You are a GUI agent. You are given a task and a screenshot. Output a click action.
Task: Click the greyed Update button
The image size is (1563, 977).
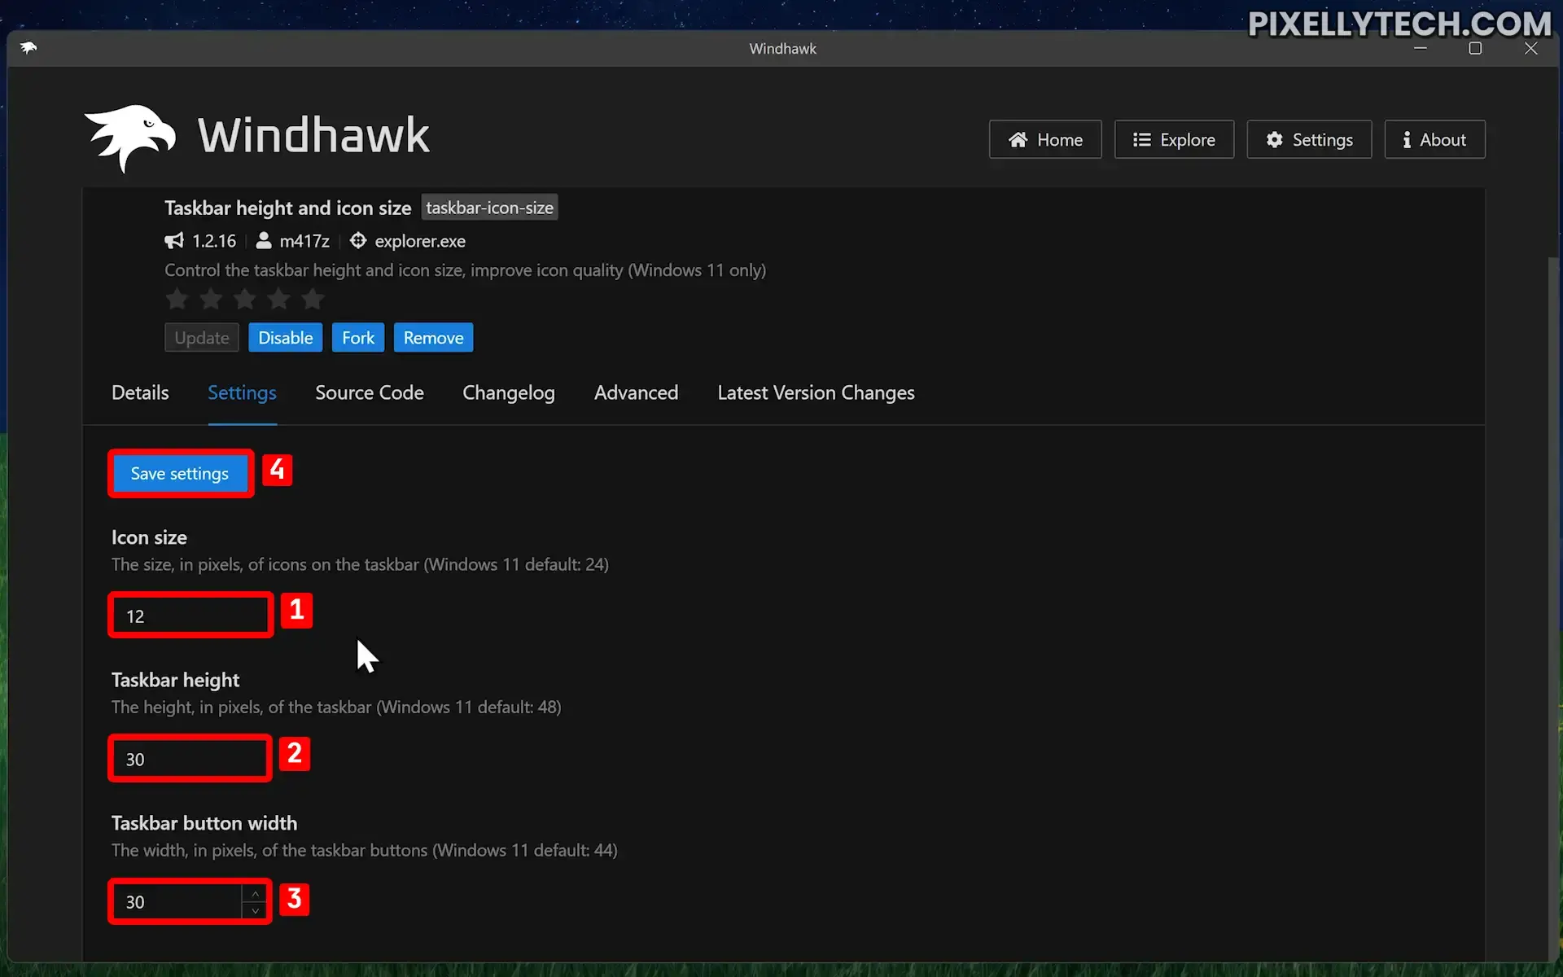202,338
